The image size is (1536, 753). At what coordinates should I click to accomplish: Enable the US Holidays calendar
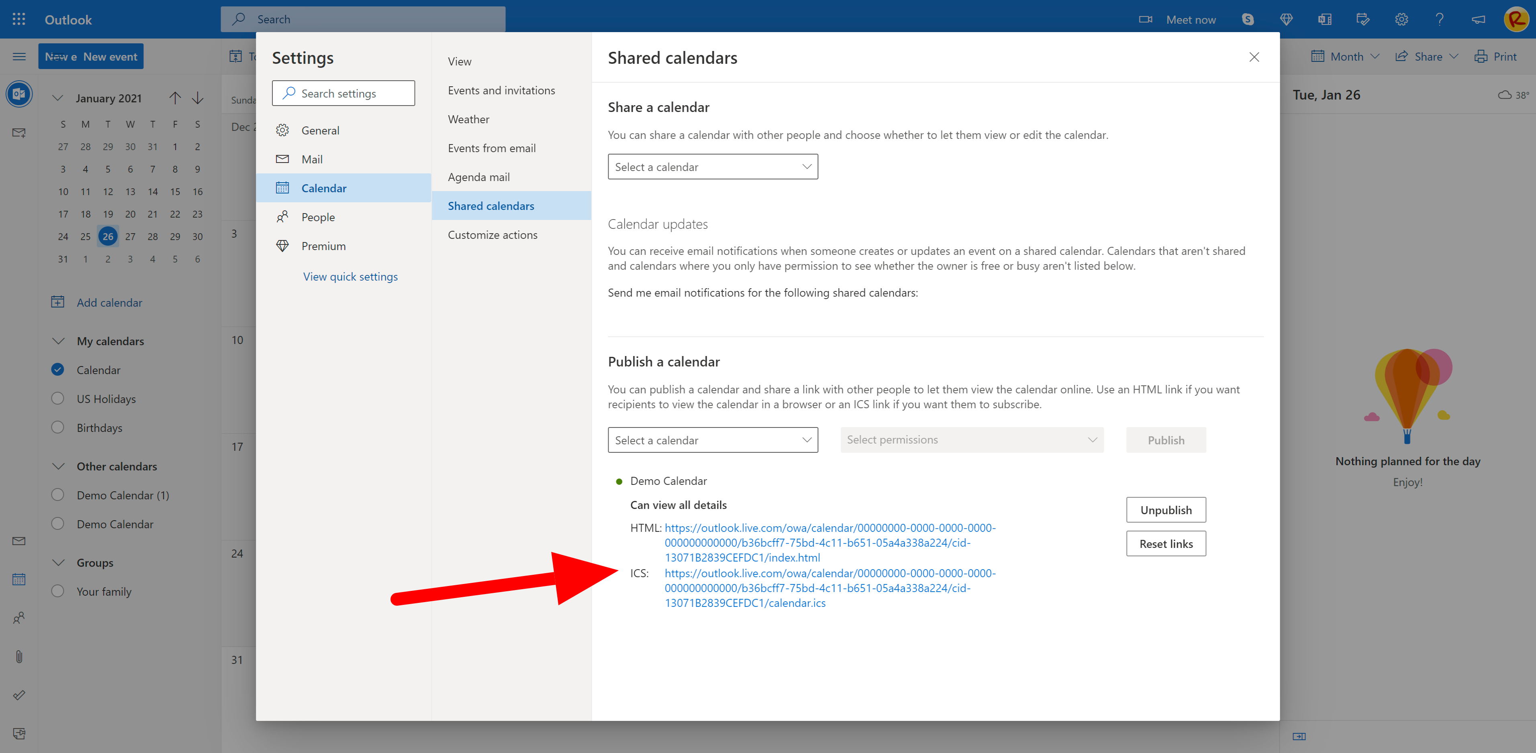(x=58, y=399)
